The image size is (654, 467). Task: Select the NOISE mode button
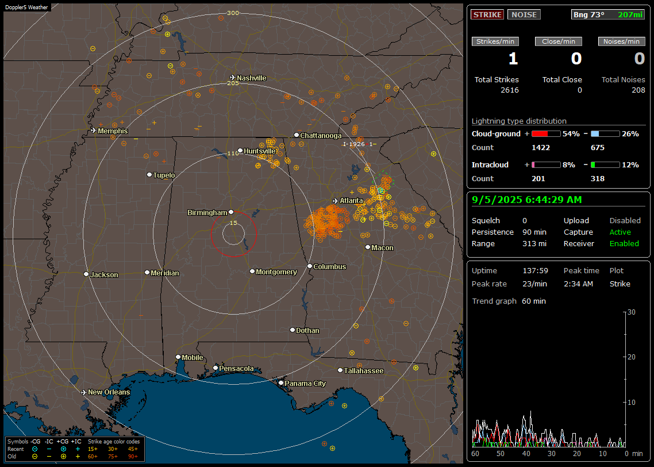524,14
